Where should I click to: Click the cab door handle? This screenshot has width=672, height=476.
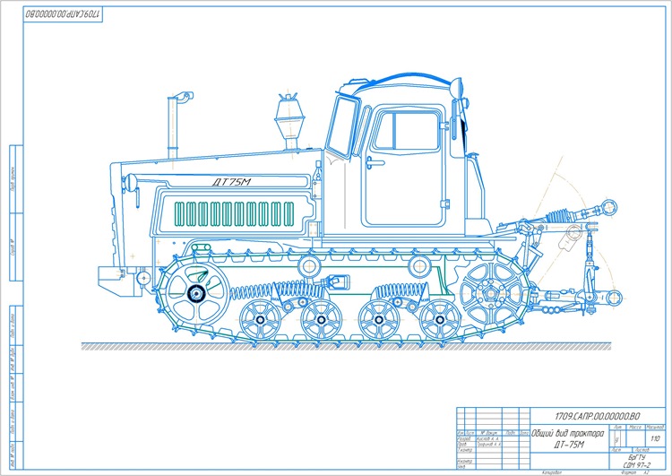(375, 163)
